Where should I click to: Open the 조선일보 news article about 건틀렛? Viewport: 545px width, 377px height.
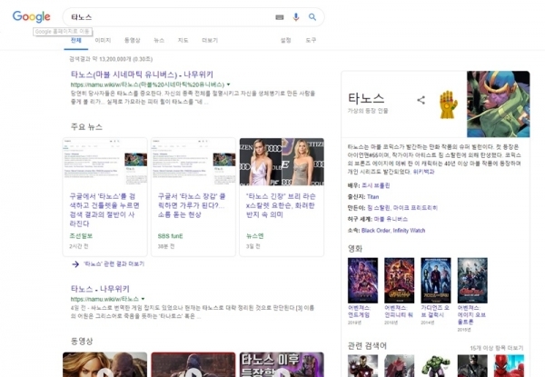coord(104,210)
